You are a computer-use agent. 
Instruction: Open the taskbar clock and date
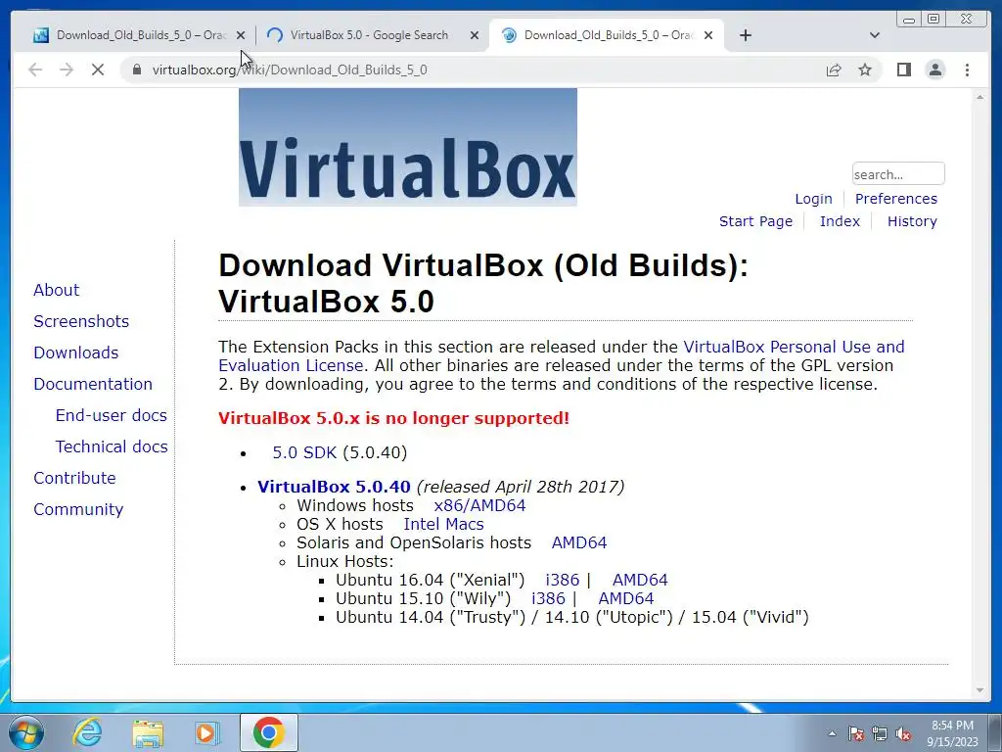952,733
